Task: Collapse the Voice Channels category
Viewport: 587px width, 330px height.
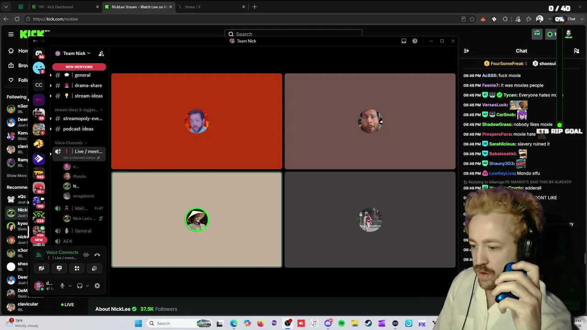Action: [72, 143]
